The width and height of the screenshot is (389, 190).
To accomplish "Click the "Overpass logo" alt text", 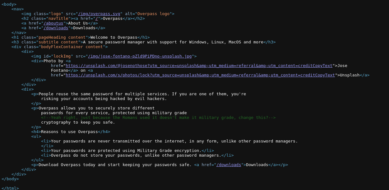I will (x=153, y=14).
